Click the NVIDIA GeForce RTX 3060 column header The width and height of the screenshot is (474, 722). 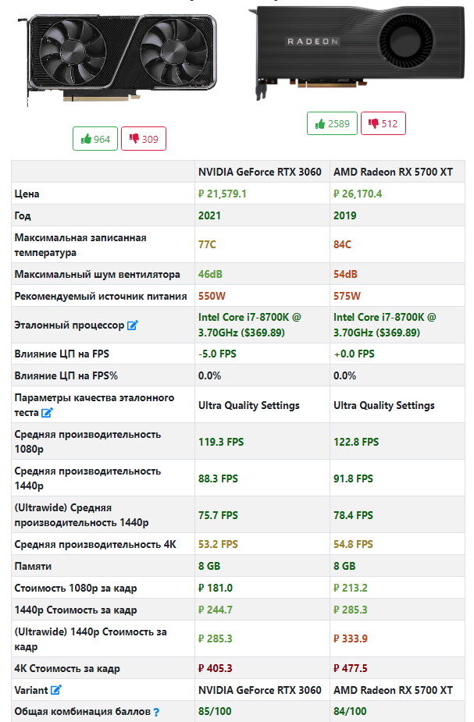tap(260, 172)
